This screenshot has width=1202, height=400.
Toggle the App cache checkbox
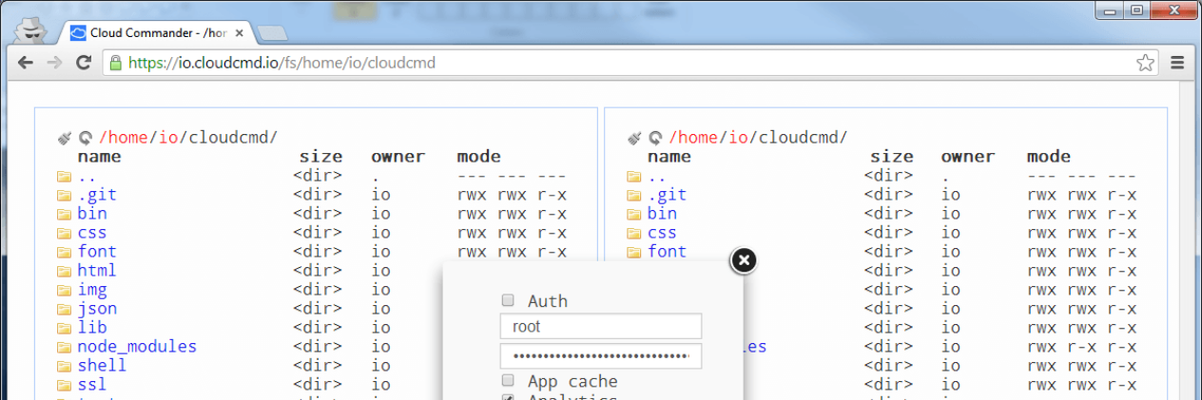508,380
